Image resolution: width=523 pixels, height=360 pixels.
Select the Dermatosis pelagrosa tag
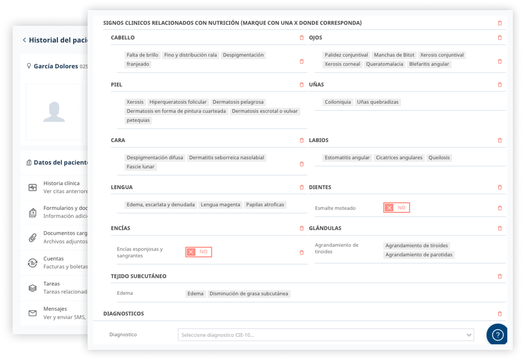pyautogui.click(x=238, y=102)
